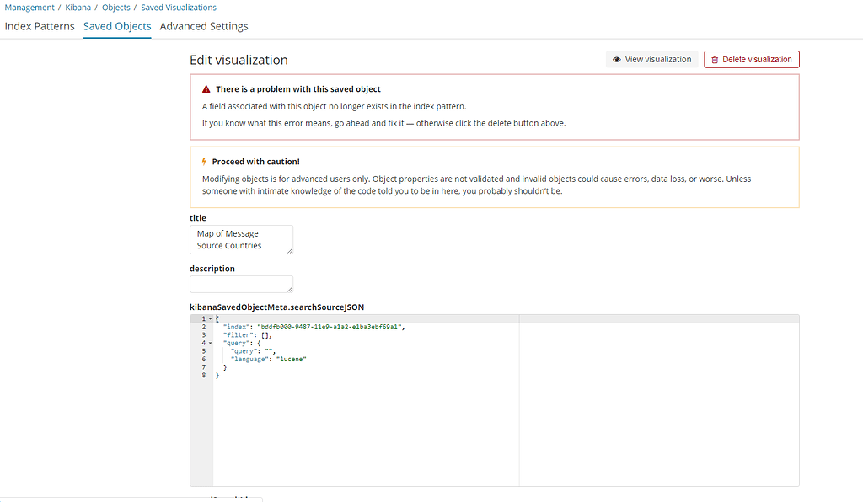Open the Management breadcrumb link
Viewport: 863px width, 502px height.
coord(29,8)
